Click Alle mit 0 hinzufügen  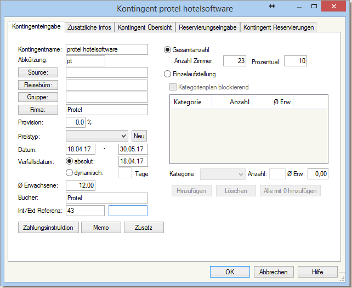tap(290, 191)
